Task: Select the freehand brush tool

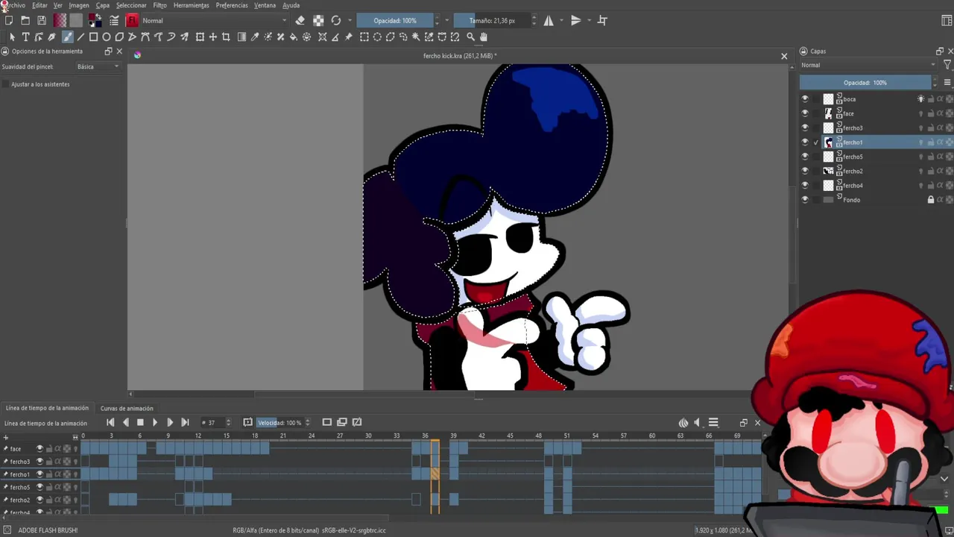Action: point(67,37)
